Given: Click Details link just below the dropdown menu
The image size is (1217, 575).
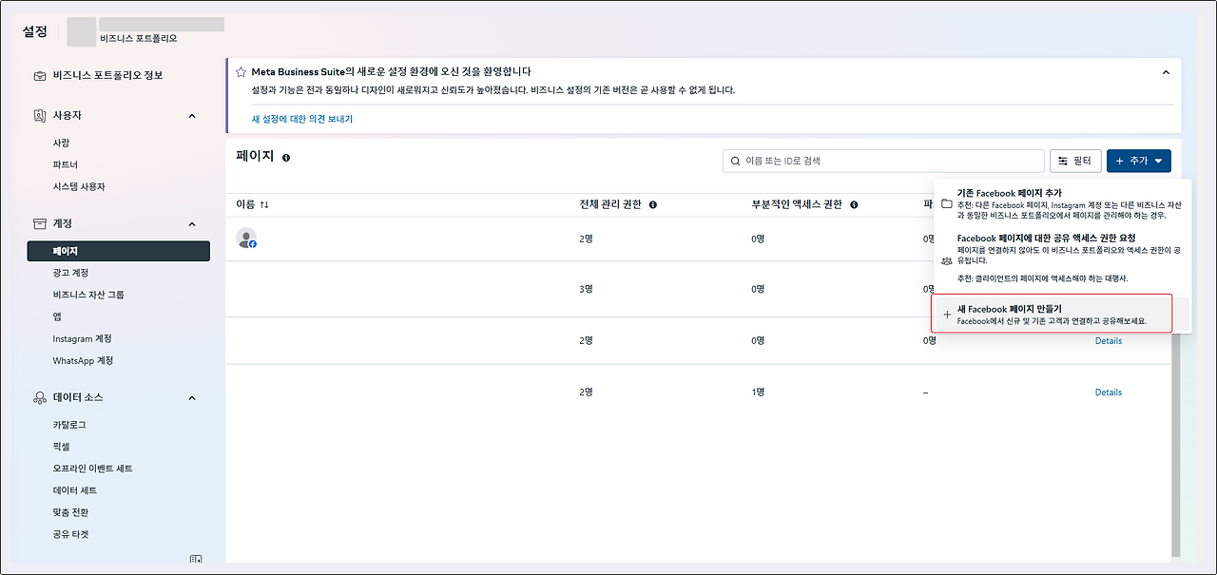Looking at the screenshot, I should [x=1108, y=341].
